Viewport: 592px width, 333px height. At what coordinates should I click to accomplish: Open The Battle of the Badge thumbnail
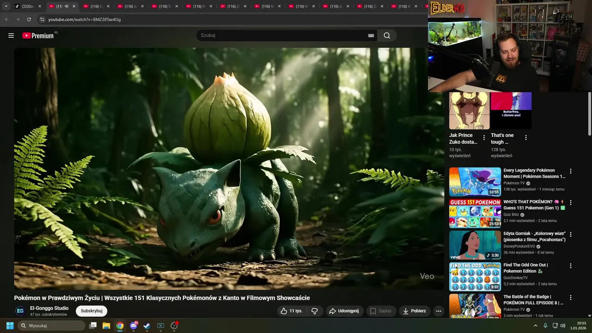click(x=475, y=306)
